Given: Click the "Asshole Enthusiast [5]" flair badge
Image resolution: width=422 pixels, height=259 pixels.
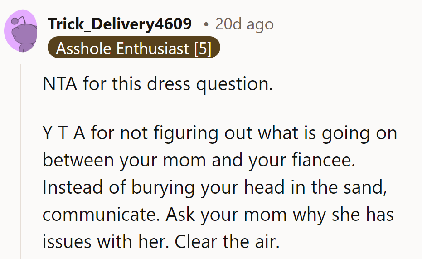Looking at the screenshot, I should coord(134,48).
